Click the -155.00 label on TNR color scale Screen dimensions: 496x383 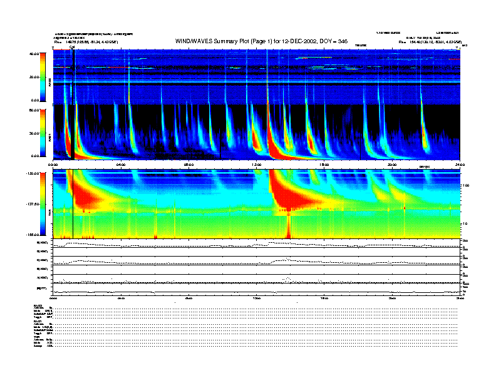point(33,235)
